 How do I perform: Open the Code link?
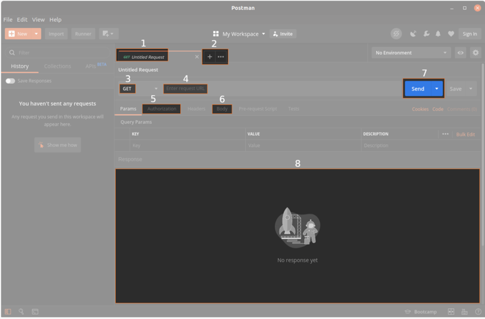point(438,109)
